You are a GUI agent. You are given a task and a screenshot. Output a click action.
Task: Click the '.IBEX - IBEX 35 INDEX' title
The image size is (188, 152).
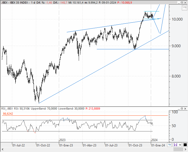[15, 3]
